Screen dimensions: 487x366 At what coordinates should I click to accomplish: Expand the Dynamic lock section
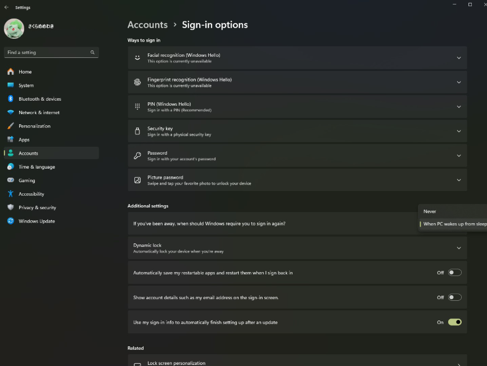pos(458,248)
